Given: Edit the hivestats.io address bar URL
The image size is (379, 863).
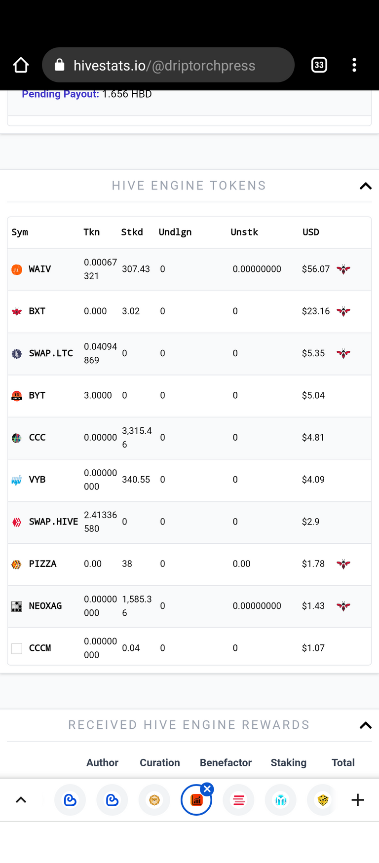Looking at the screenshot, I should tap(168, 65).
